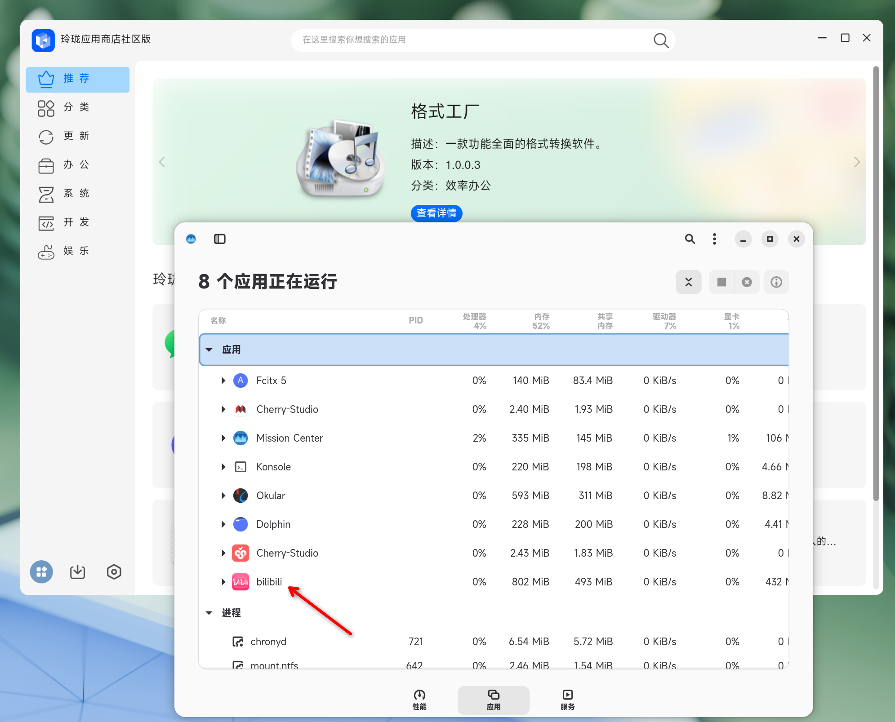Open the downloads icon in the store sidebar
895x722 pixels.
tap(77, 572)
